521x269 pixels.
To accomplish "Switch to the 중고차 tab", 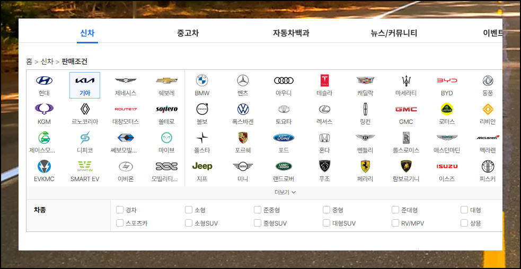I will pyautogui.click(x=188, y=33).
